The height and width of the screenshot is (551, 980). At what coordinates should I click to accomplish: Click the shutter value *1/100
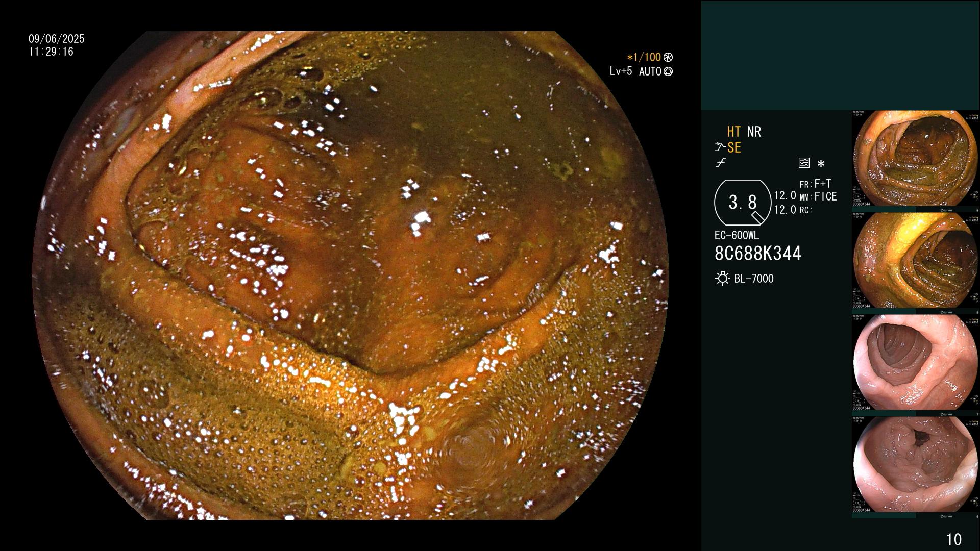point(644,58)
